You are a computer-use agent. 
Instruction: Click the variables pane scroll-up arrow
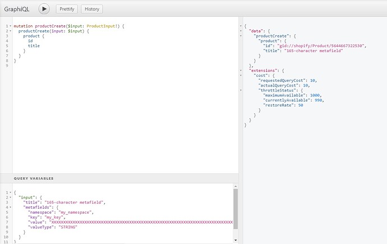[236, 186]
